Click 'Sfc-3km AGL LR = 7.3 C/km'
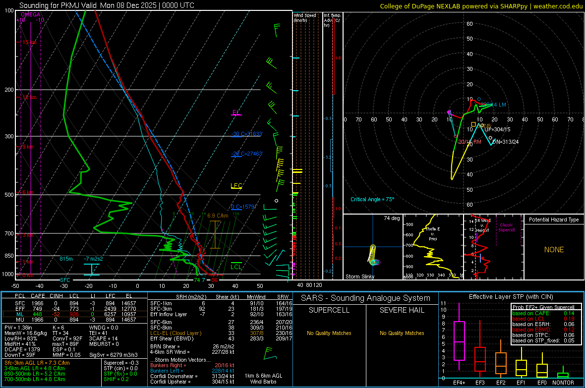This screenshot has width=585, height=388. coord(37,363)
